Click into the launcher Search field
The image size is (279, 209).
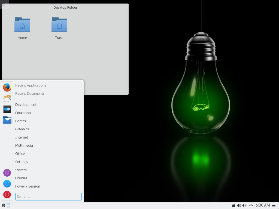tap(48, 196)
